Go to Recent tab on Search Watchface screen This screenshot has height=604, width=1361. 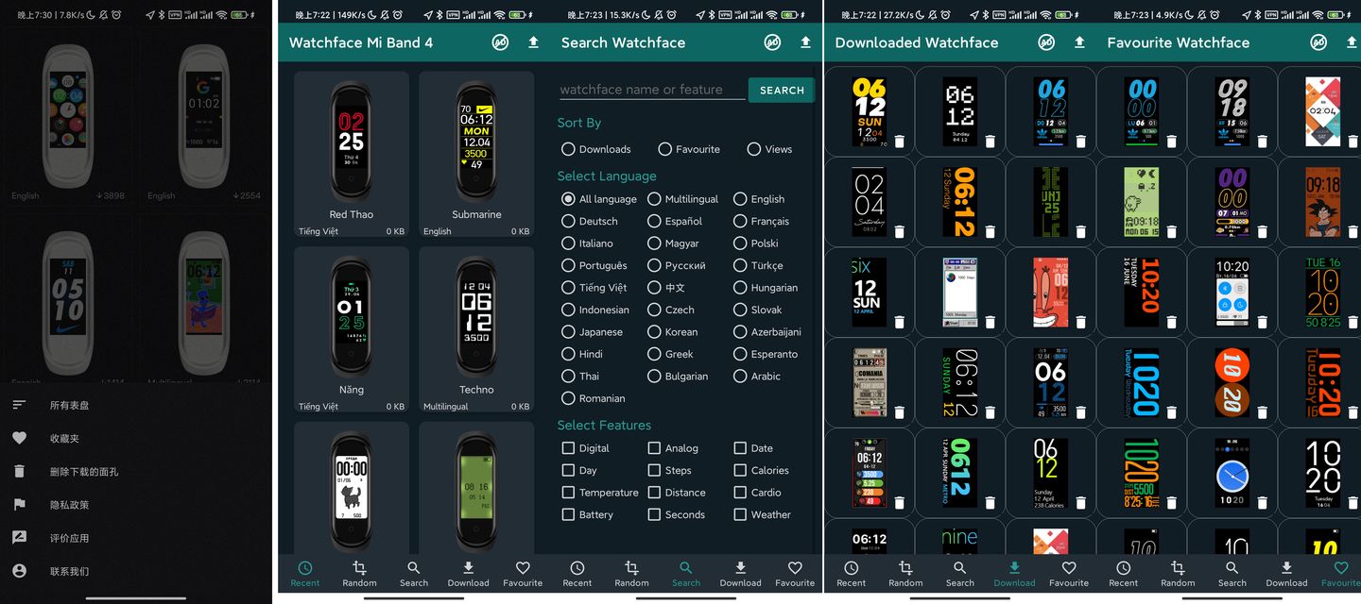click(577, 574)
